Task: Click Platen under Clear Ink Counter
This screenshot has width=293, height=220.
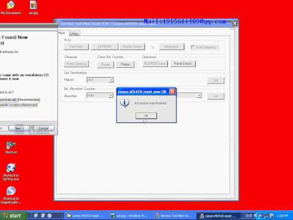Action: [x=125, y=64]
